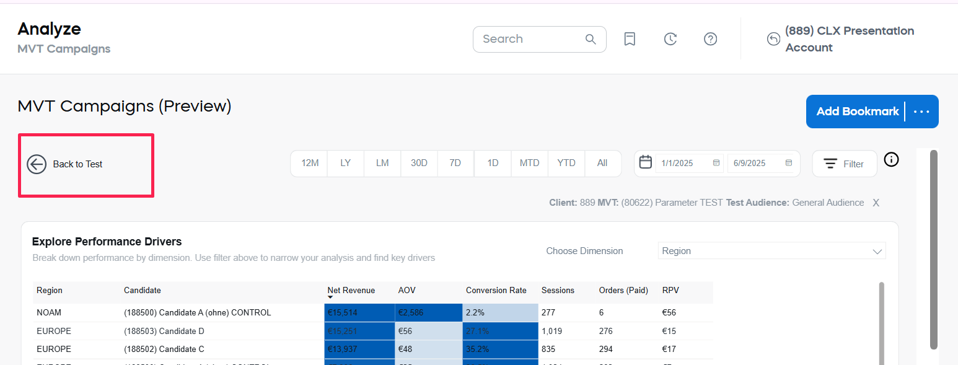
Task: Select the All time range
Action: click(x=602, y=163)
